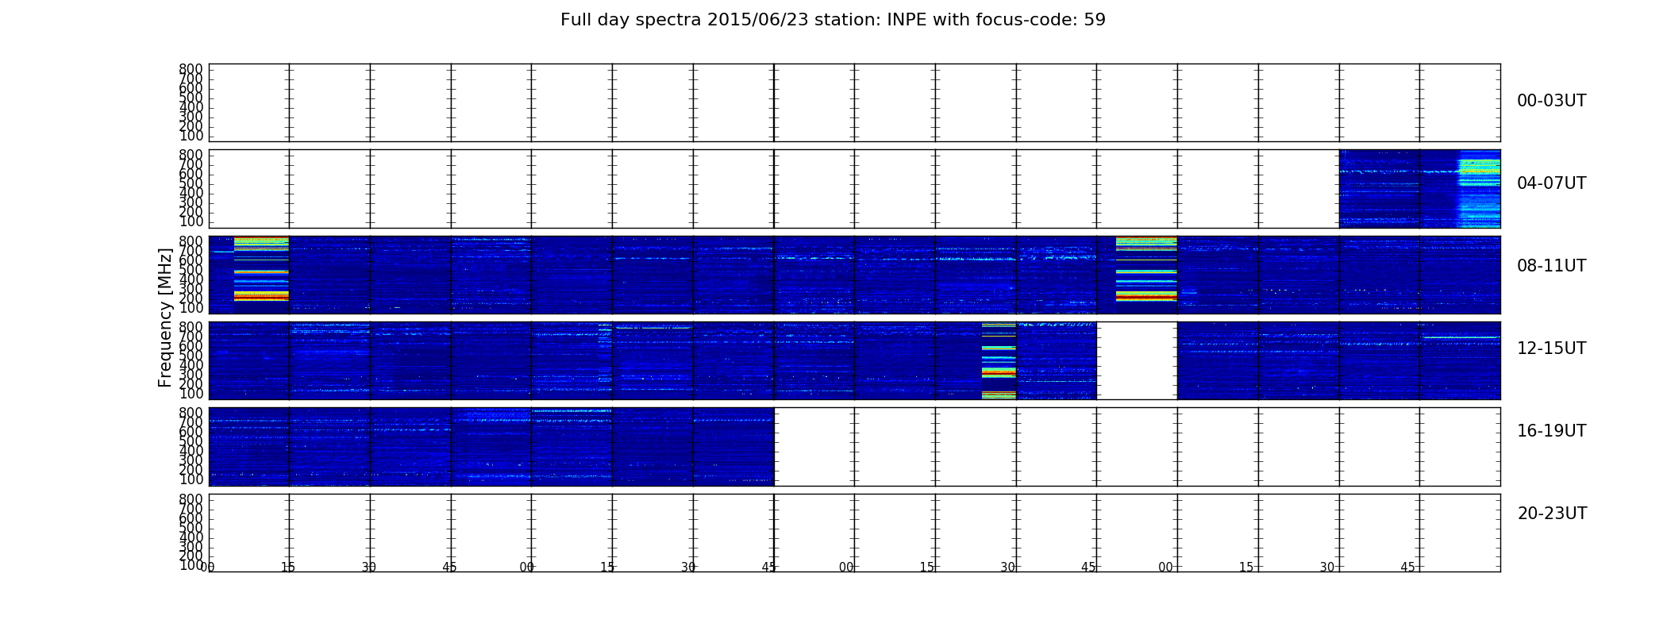Click the empty 00-03UT spectrum panel

click(x=854, y=102)
